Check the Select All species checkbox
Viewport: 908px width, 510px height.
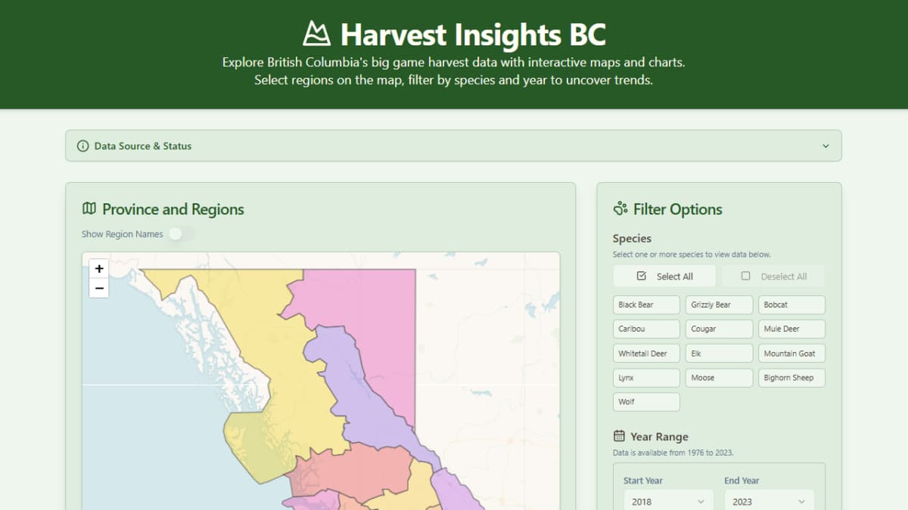pos(642,277)
